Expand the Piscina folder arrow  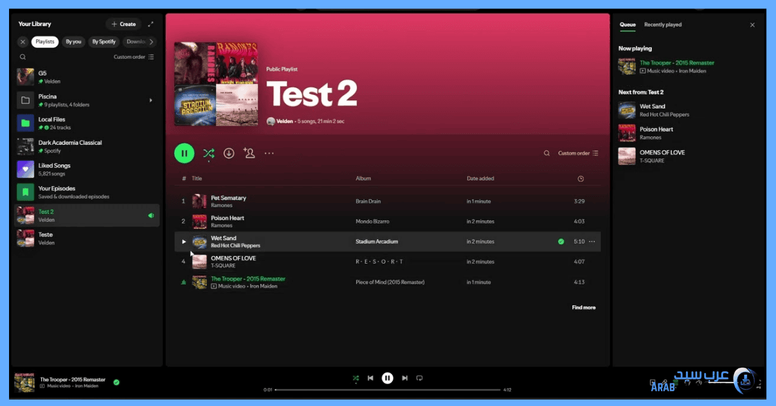tap(151, 100)
